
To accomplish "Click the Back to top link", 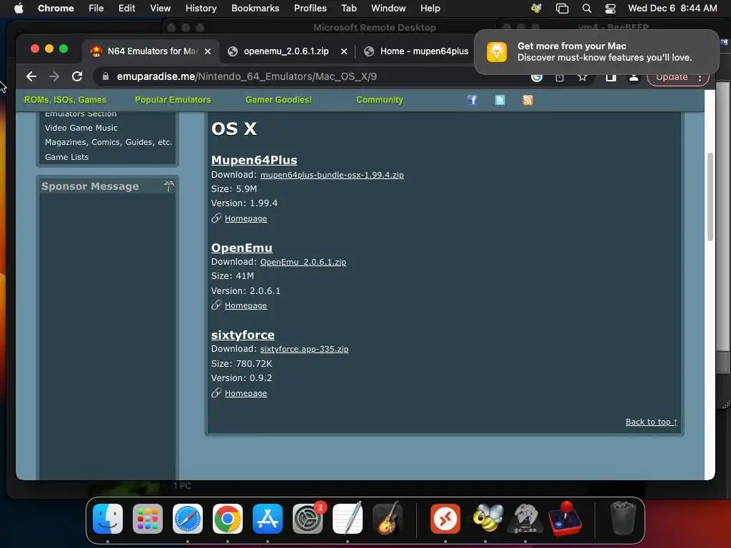I will [x=651, y=422].
